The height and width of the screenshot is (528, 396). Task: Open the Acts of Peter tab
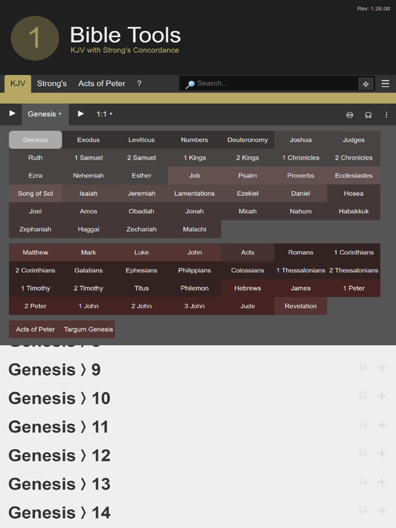(x=102, y=83)
